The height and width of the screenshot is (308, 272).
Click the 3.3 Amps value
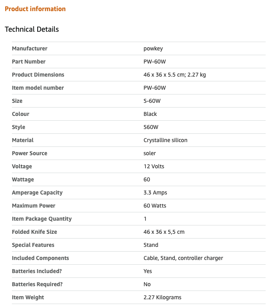click(155, 192)
